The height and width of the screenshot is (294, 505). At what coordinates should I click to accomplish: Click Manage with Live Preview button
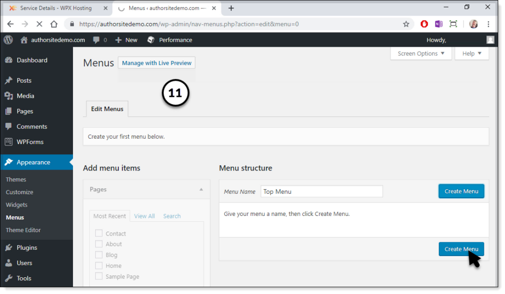[x=157, y=63]
